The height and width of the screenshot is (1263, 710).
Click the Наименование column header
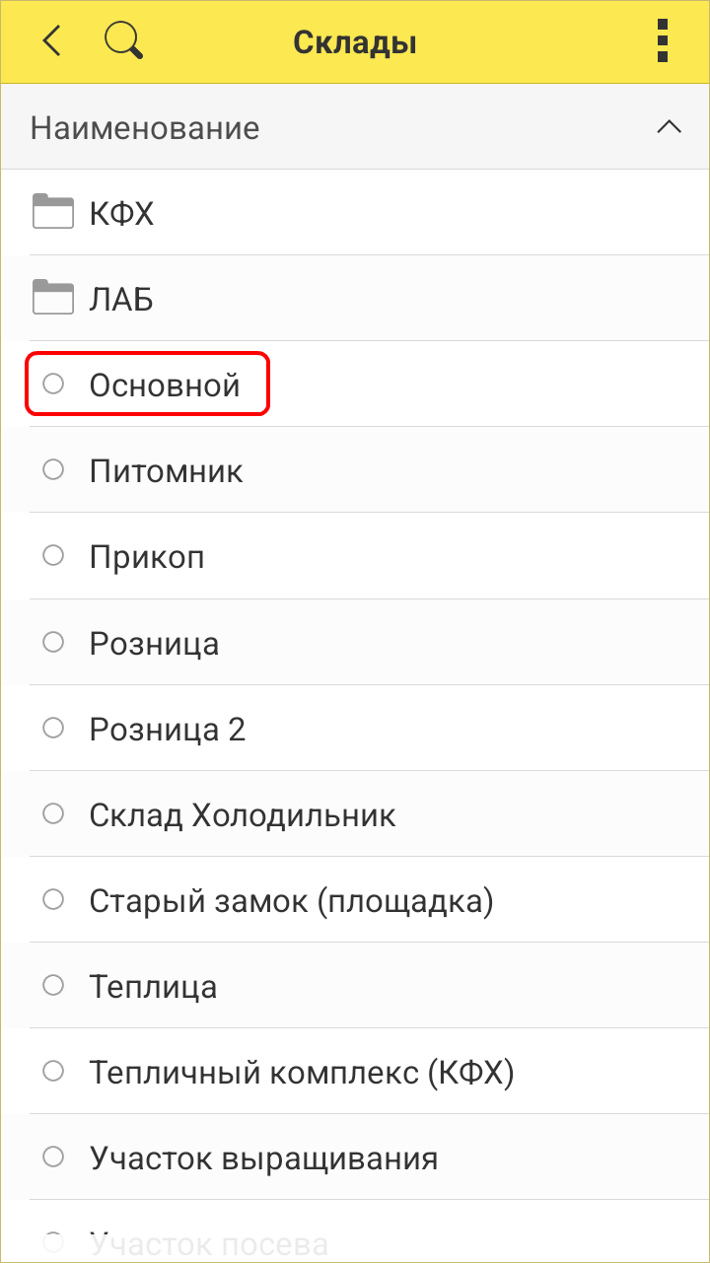145,128
